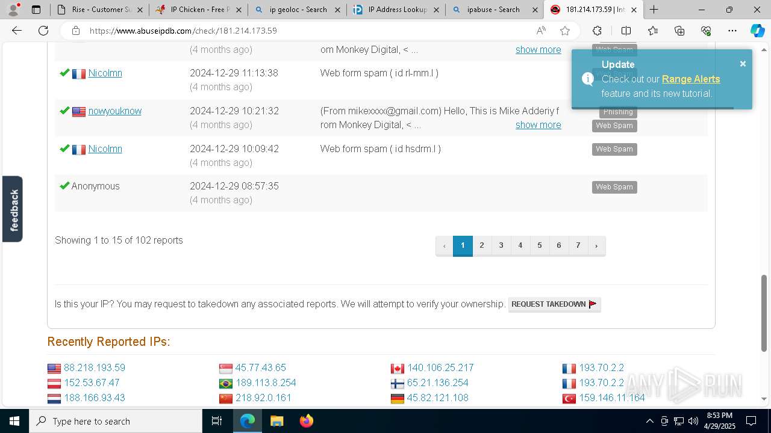Go to reports page 6
This screenshot has width=771, height=433.
pyautogui.click(x=559, y=245)
